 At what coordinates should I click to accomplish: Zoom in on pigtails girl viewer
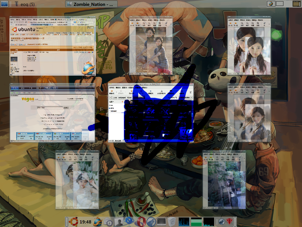[242, 24]
